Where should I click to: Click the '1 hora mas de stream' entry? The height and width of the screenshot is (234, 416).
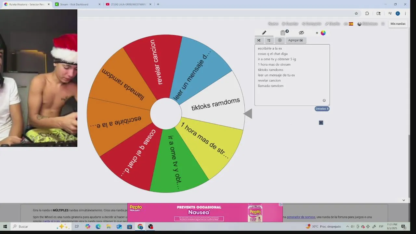click(274, 64)
